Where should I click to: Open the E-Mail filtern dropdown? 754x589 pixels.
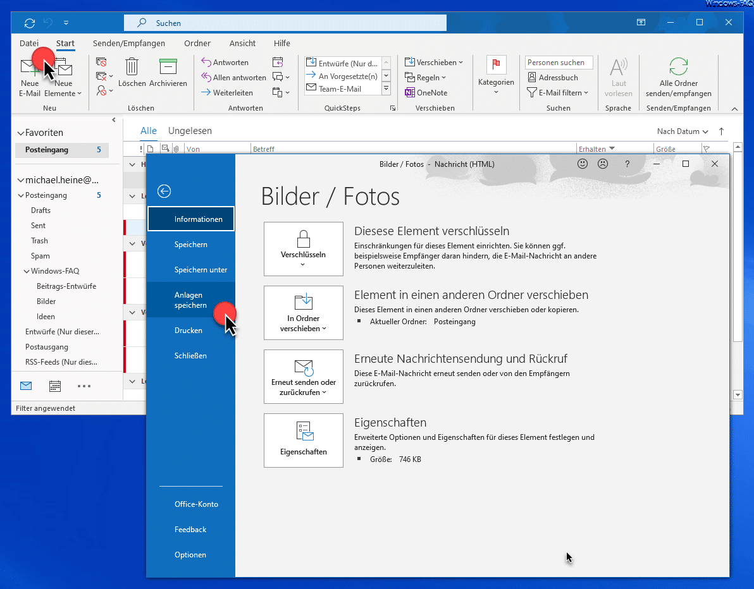[x=557, y=93]
